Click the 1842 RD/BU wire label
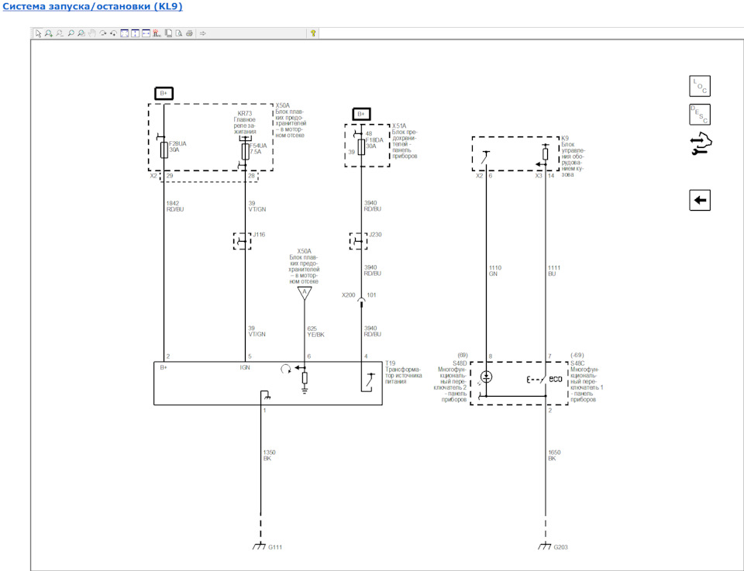This screenshot has height=571, width=744. (x=174, y=206)
